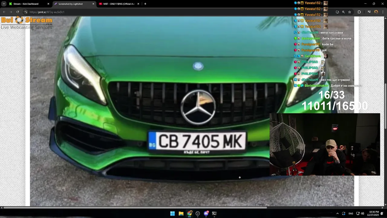Click the browser forward arrow
The width and height of the screenshot is (387, 218).
pos(11,12)
